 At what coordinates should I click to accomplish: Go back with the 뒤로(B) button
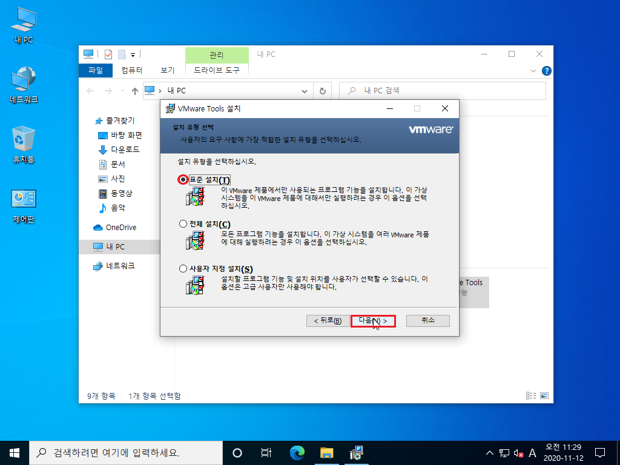[x=328, y=321]
